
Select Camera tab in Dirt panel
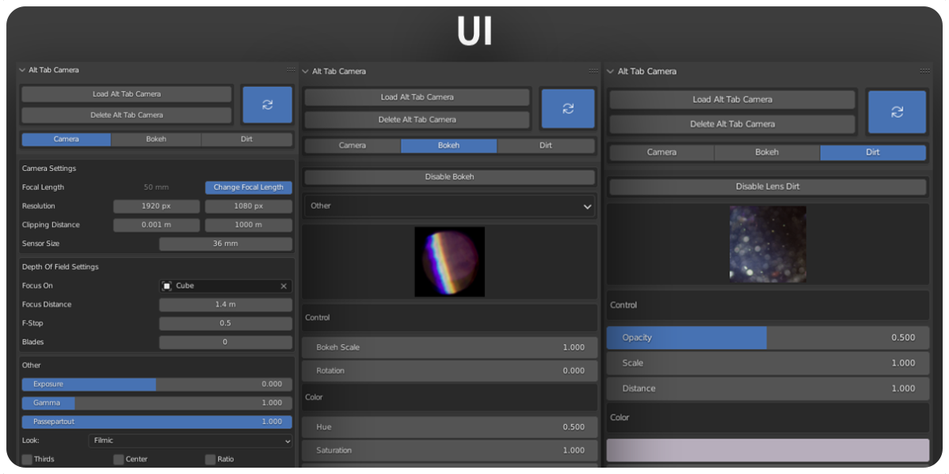pos(661,153)
